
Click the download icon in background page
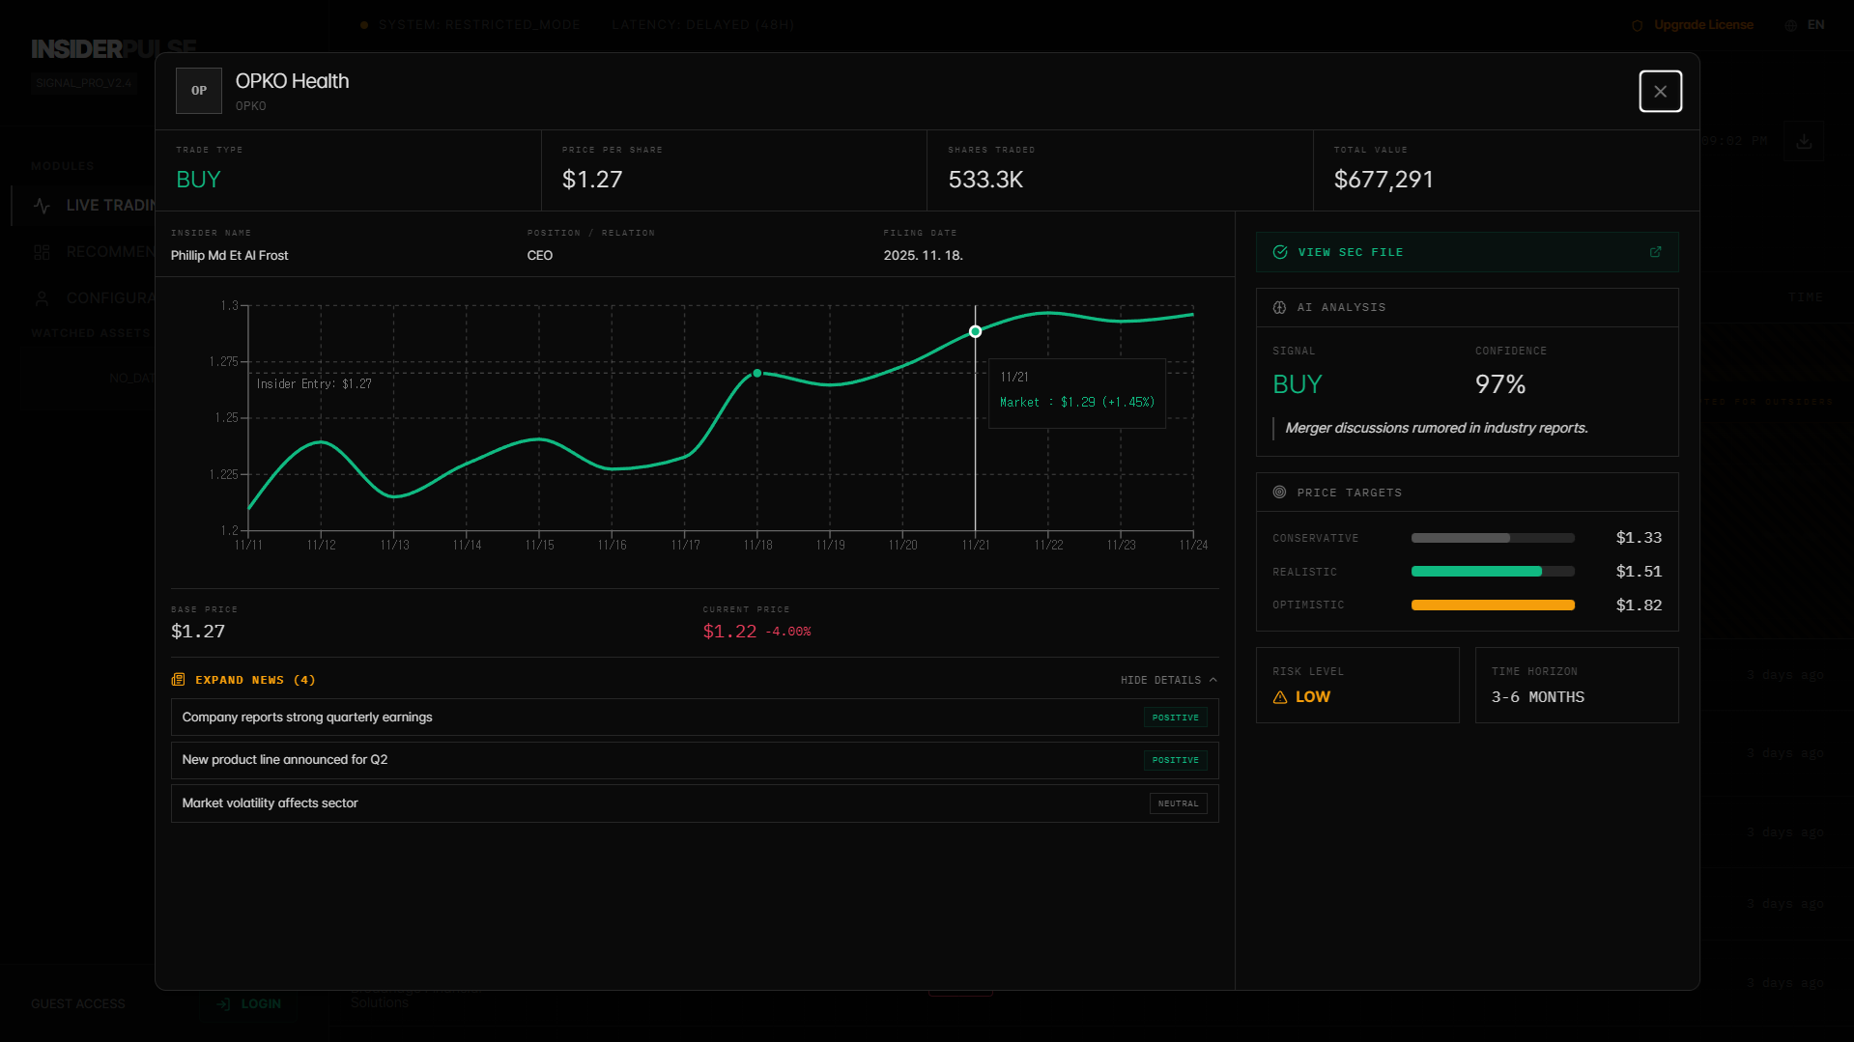pos(1804,141)
